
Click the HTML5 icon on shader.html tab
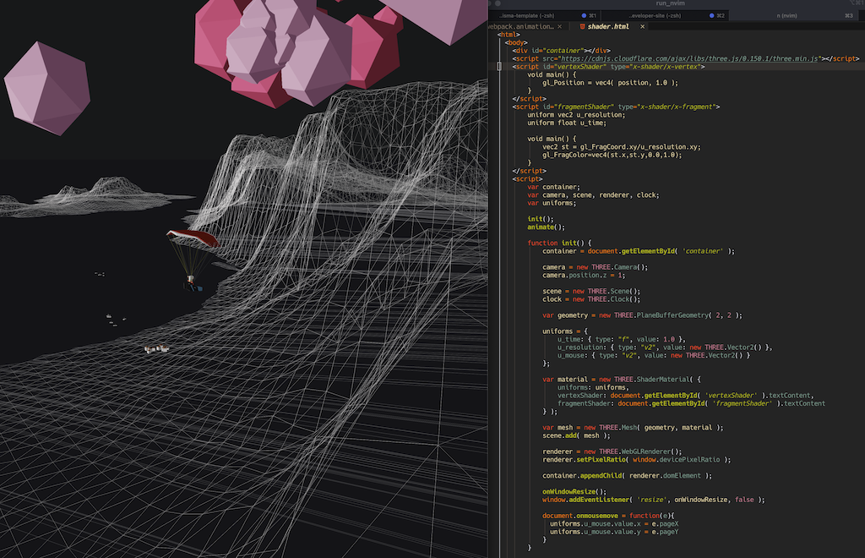click(x=582, y=27)
